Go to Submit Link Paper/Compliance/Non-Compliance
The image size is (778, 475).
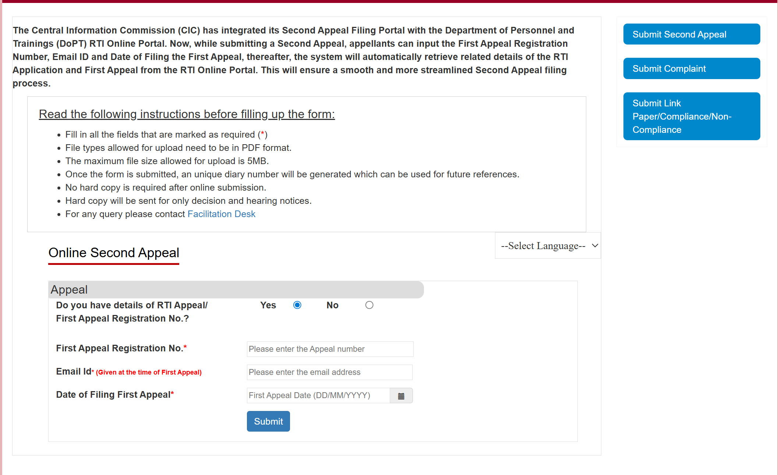pyautogui.click(x=692, y=116)
